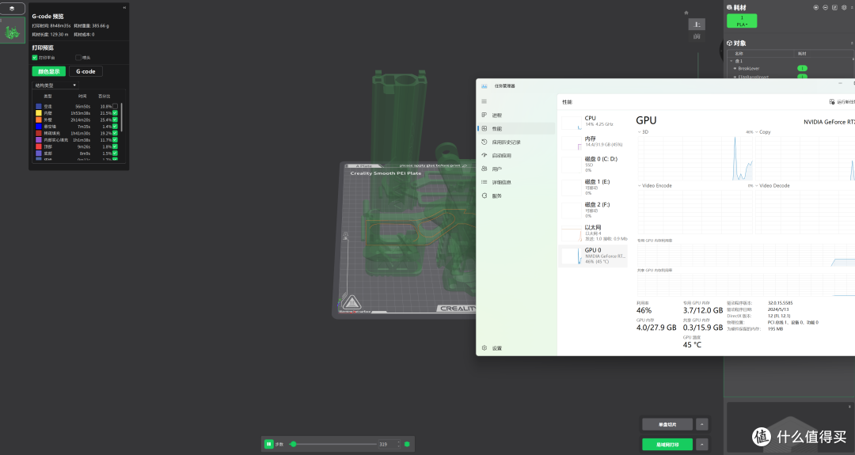
Task: Toggle the 内壁 visibility checkbox
Action: [x=115, y=113]
